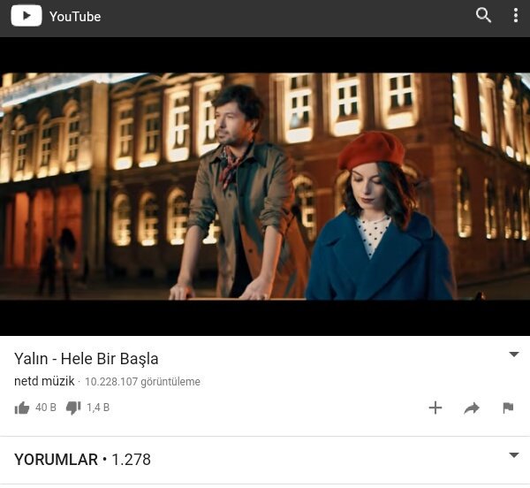This screenshot has width=530, height=488.
Task: Expand the video description arrow next to title
Action: pyautogui.click(x=514, y=355)
